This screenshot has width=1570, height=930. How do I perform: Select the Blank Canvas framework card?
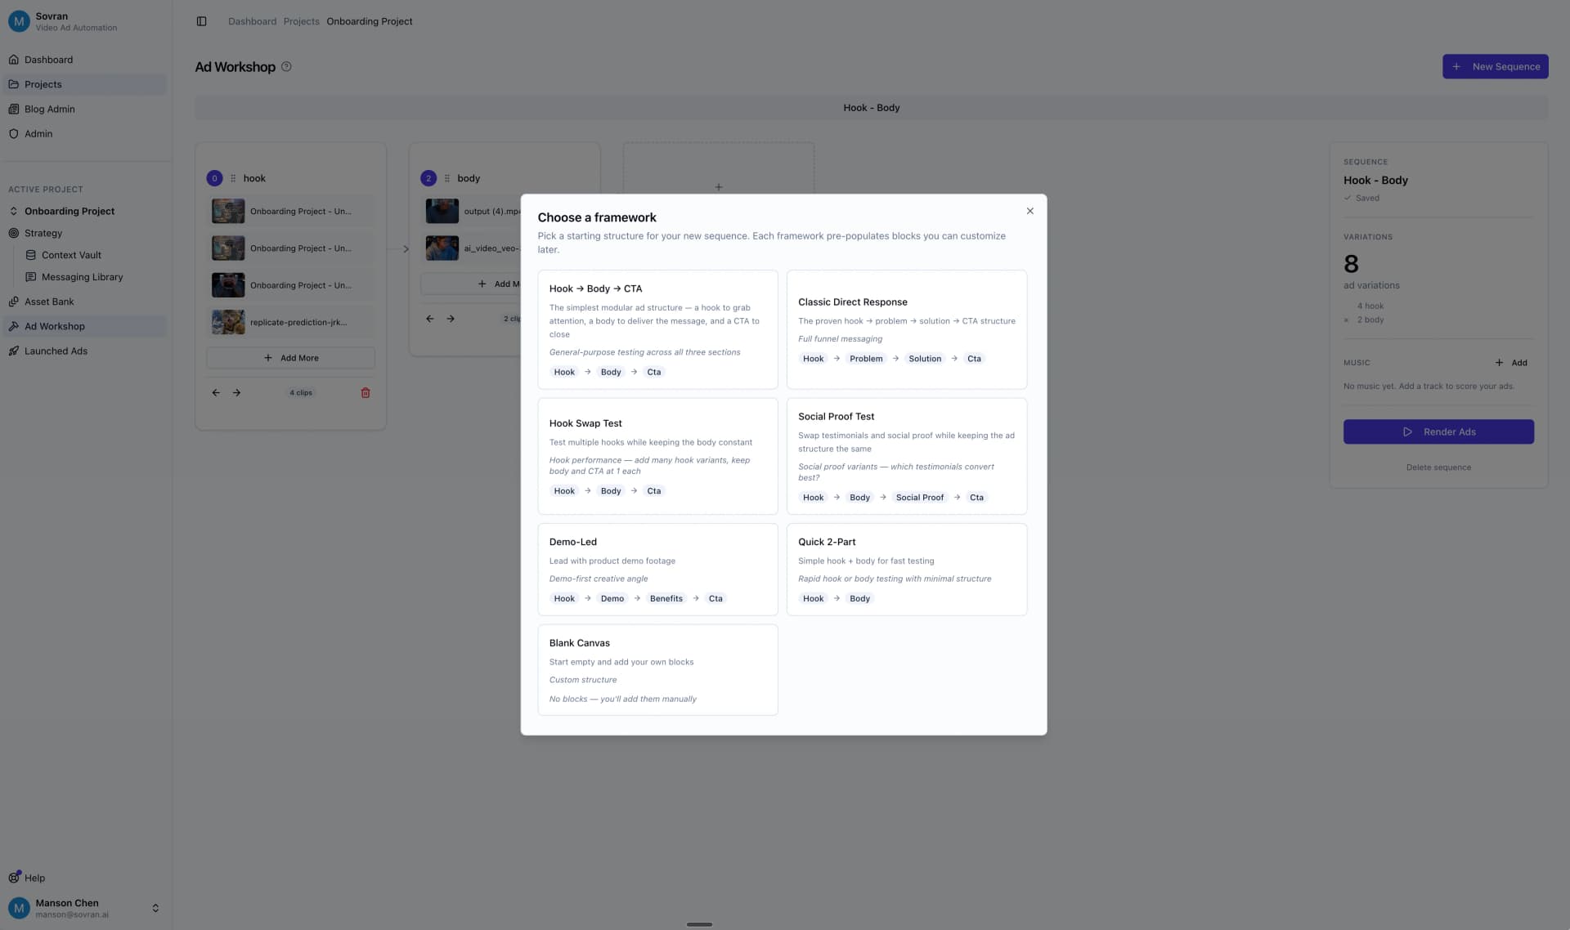(657, 669)
